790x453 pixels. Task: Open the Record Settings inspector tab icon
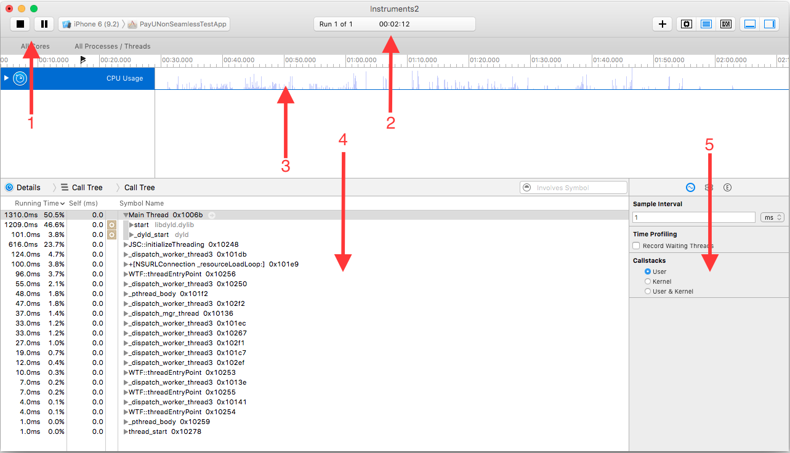690,187
